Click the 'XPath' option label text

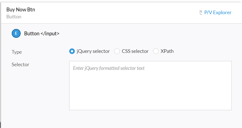click(x=167, y=51)
